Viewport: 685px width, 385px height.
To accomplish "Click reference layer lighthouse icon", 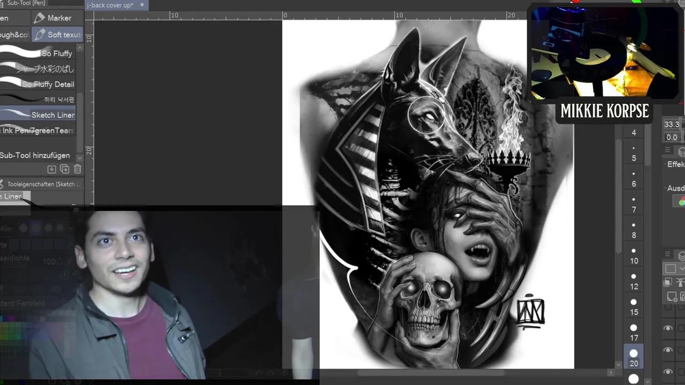I will [x=681, y=282].
